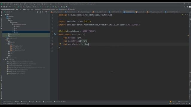Screen dimensions: 191x107
Task: Open IDE settings gear at top right
Action: (187, 7)
